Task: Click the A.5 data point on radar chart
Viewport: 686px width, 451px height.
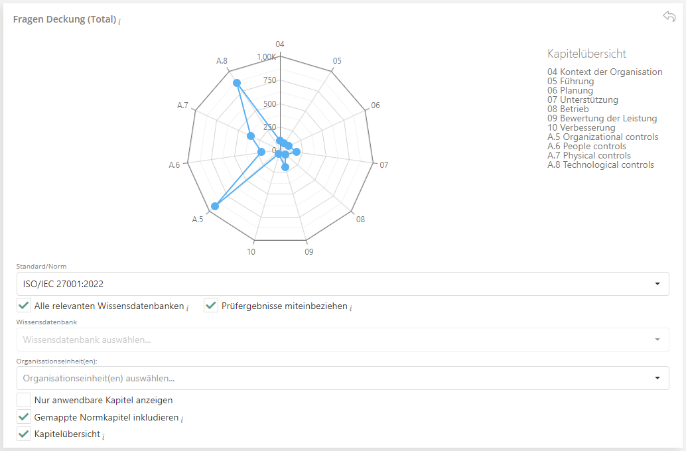Action: pos(214,206)
